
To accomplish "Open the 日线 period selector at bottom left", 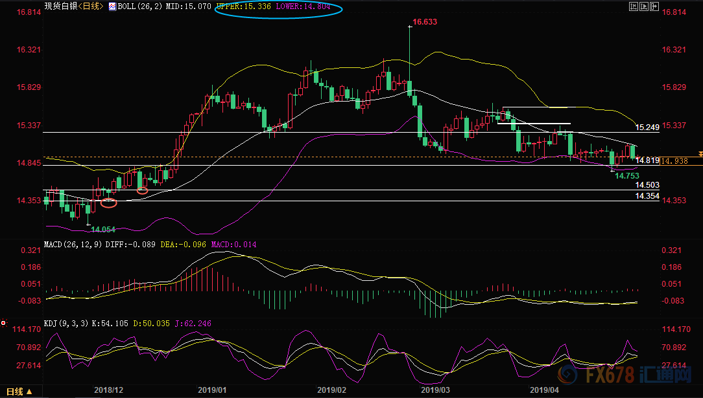I will pyautogui.click(x=14, y=392).
